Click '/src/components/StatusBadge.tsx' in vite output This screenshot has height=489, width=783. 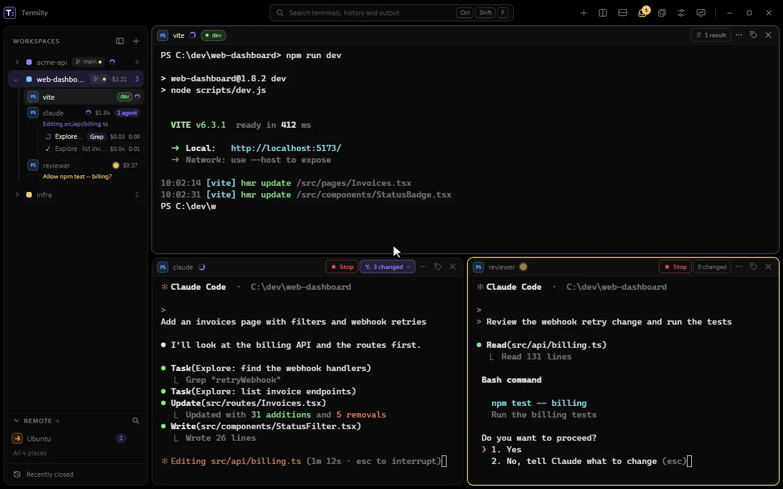click(374, 194)
